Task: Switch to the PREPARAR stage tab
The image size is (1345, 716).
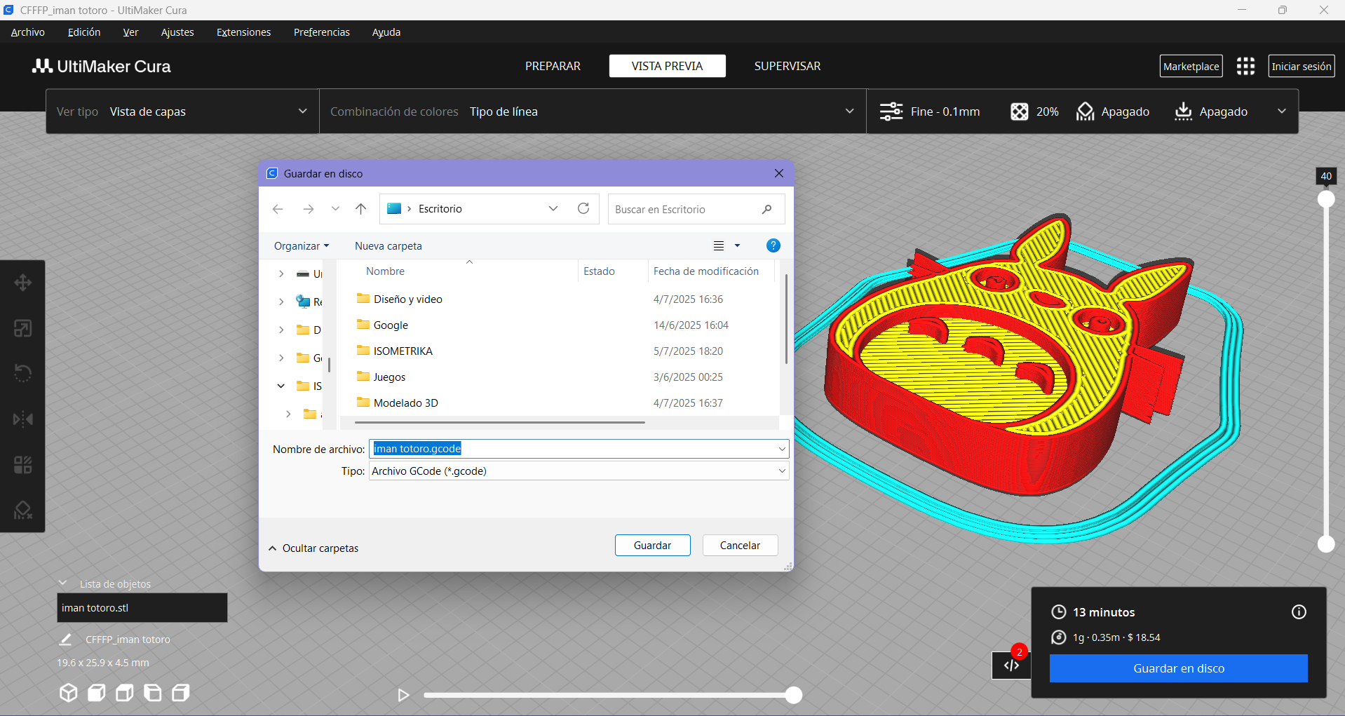Action: point(553,66)
